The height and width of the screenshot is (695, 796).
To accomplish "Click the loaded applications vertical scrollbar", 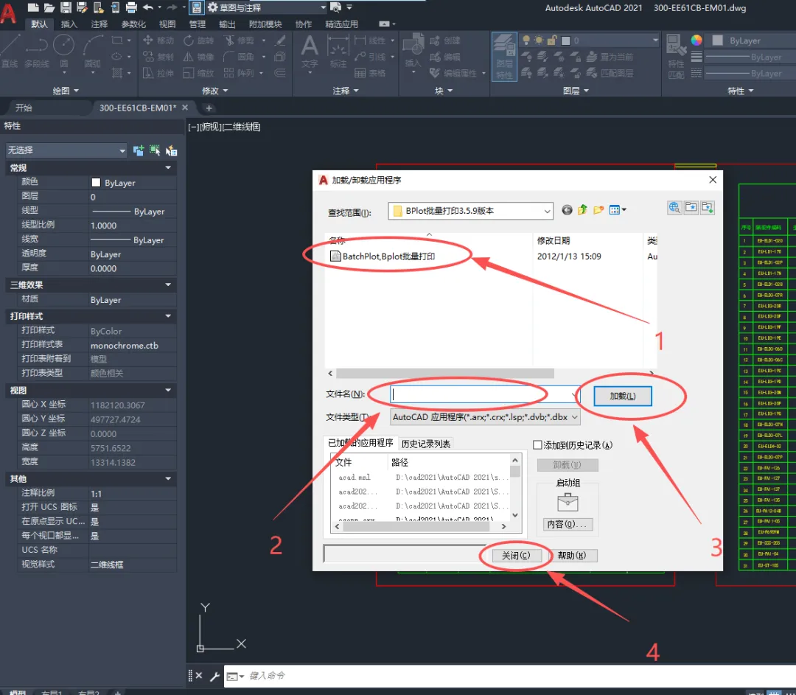I will [514, 471].
